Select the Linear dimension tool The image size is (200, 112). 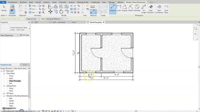(x=119, y=8)
